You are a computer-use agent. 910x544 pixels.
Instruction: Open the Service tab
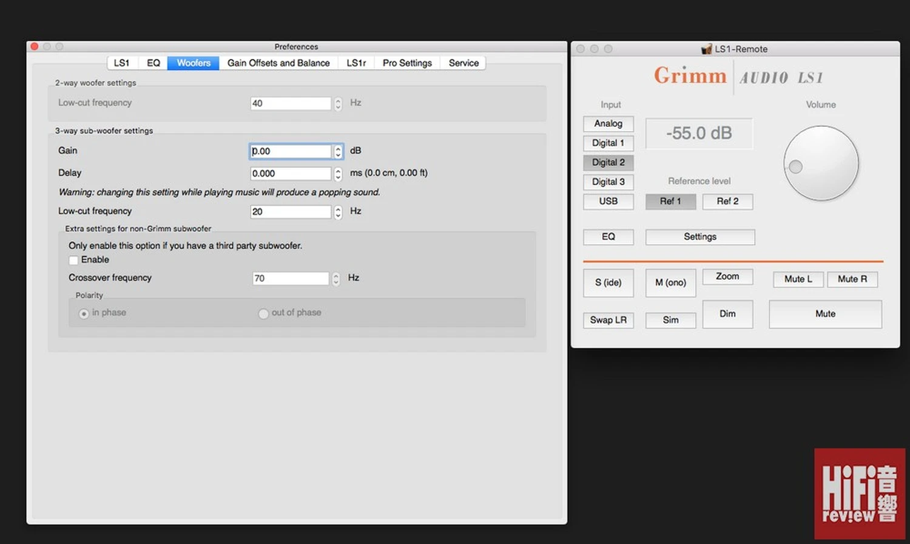click(x=463, y=63)
